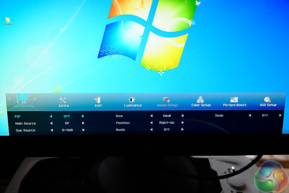Open the Luminance menu label

point(133,105)
